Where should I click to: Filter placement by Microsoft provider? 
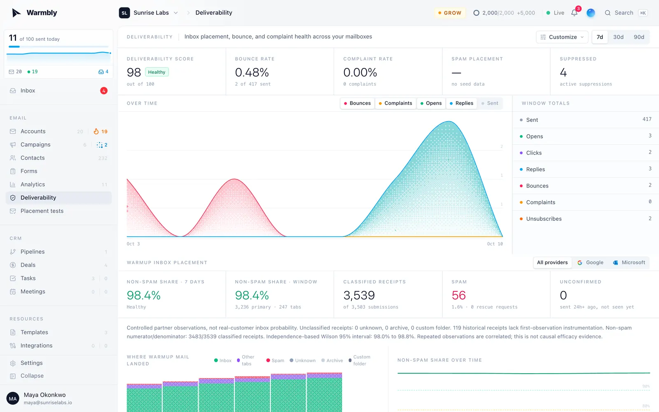[x=629, y=262]
